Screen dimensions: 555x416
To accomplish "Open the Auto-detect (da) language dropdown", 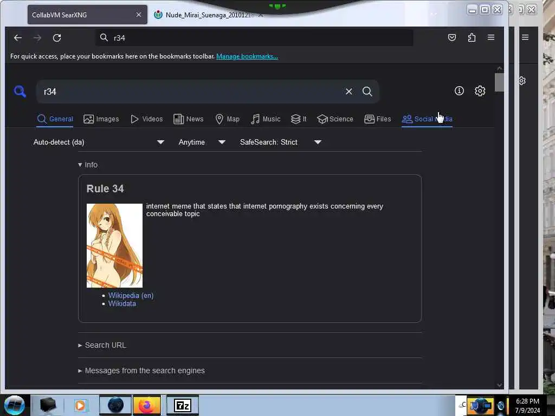I will (99, 142).
